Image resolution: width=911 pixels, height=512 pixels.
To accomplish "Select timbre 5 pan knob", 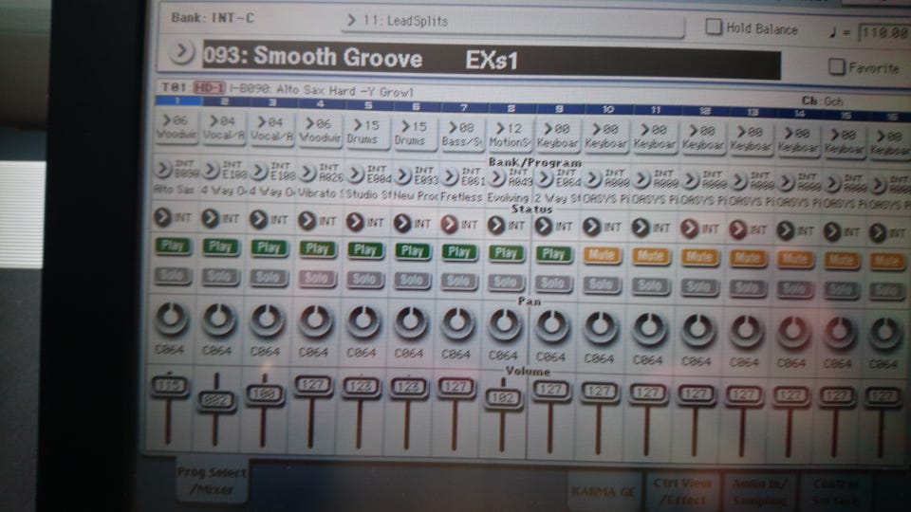I will [x=363, y=321].
